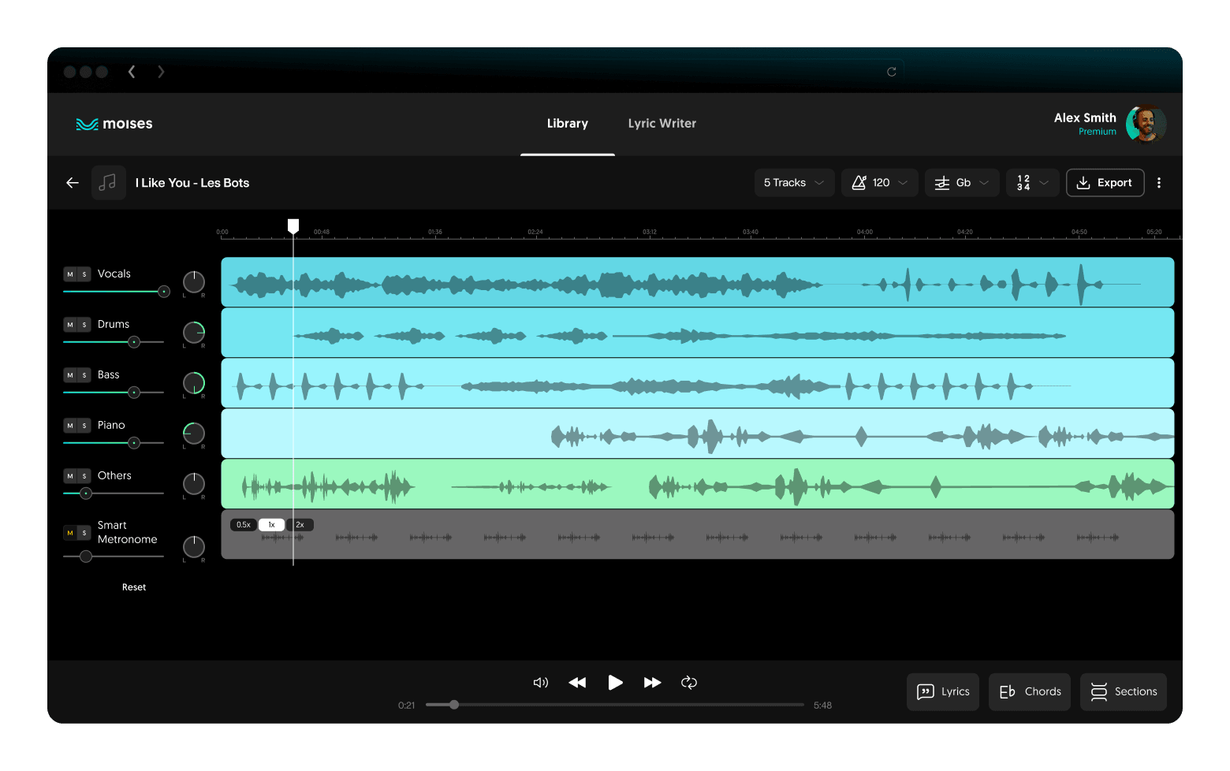Click the rewind icon
Image resolution: width=1230 pixels, height=771 pixels.
[577, 683]
